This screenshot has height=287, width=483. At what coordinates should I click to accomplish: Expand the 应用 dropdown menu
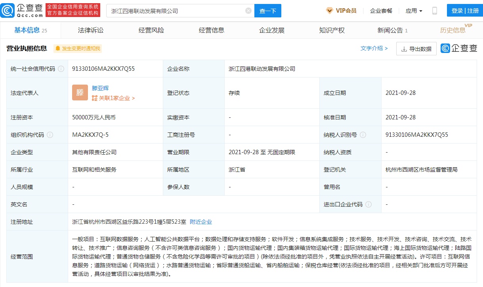pos(414,11)
